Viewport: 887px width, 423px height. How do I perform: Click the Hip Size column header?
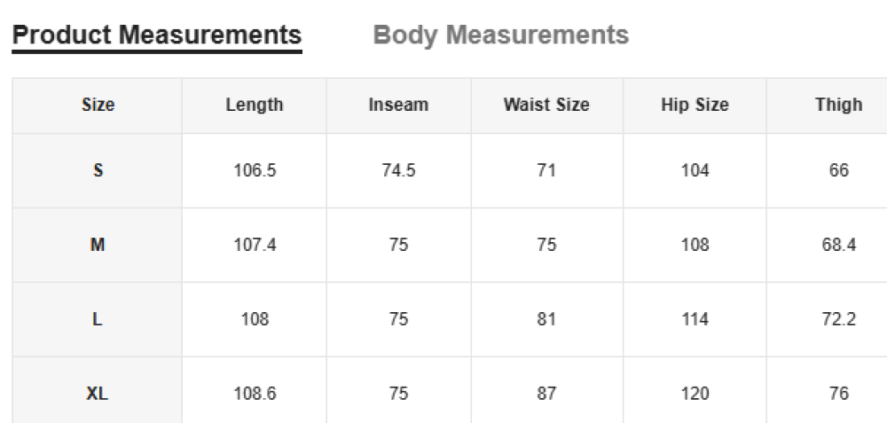695,105
